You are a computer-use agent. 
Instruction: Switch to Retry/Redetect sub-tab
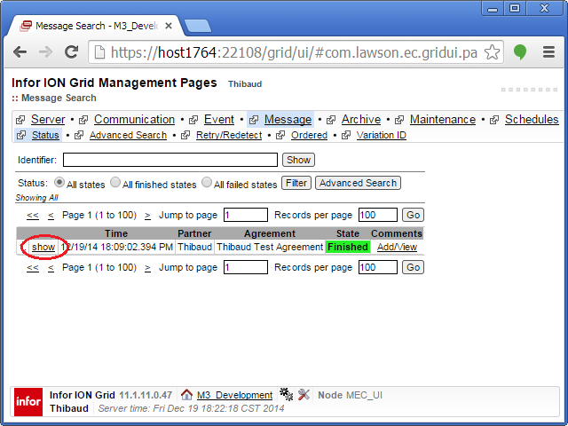229,135
